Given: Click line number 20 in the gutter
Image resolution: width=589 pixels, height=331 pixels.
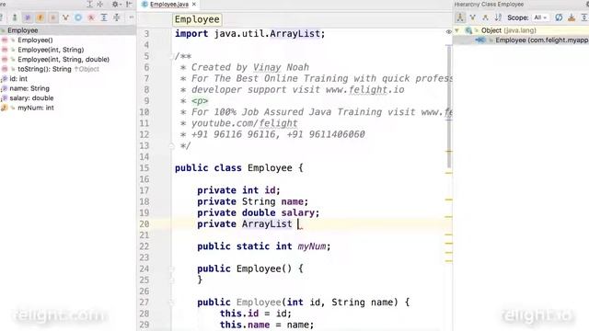Looking at the screenshot, I should click(x=144, y=224).
